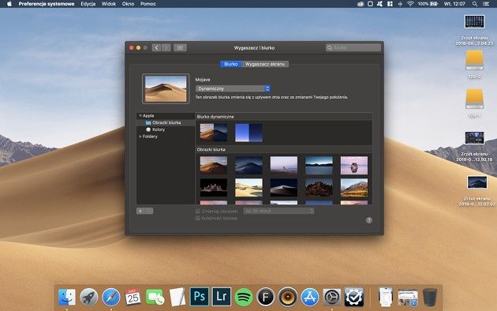Select the pink sky lone figure wallpaper
The width and height of the screenshot is (497, 311).
(x=284, y=165)
